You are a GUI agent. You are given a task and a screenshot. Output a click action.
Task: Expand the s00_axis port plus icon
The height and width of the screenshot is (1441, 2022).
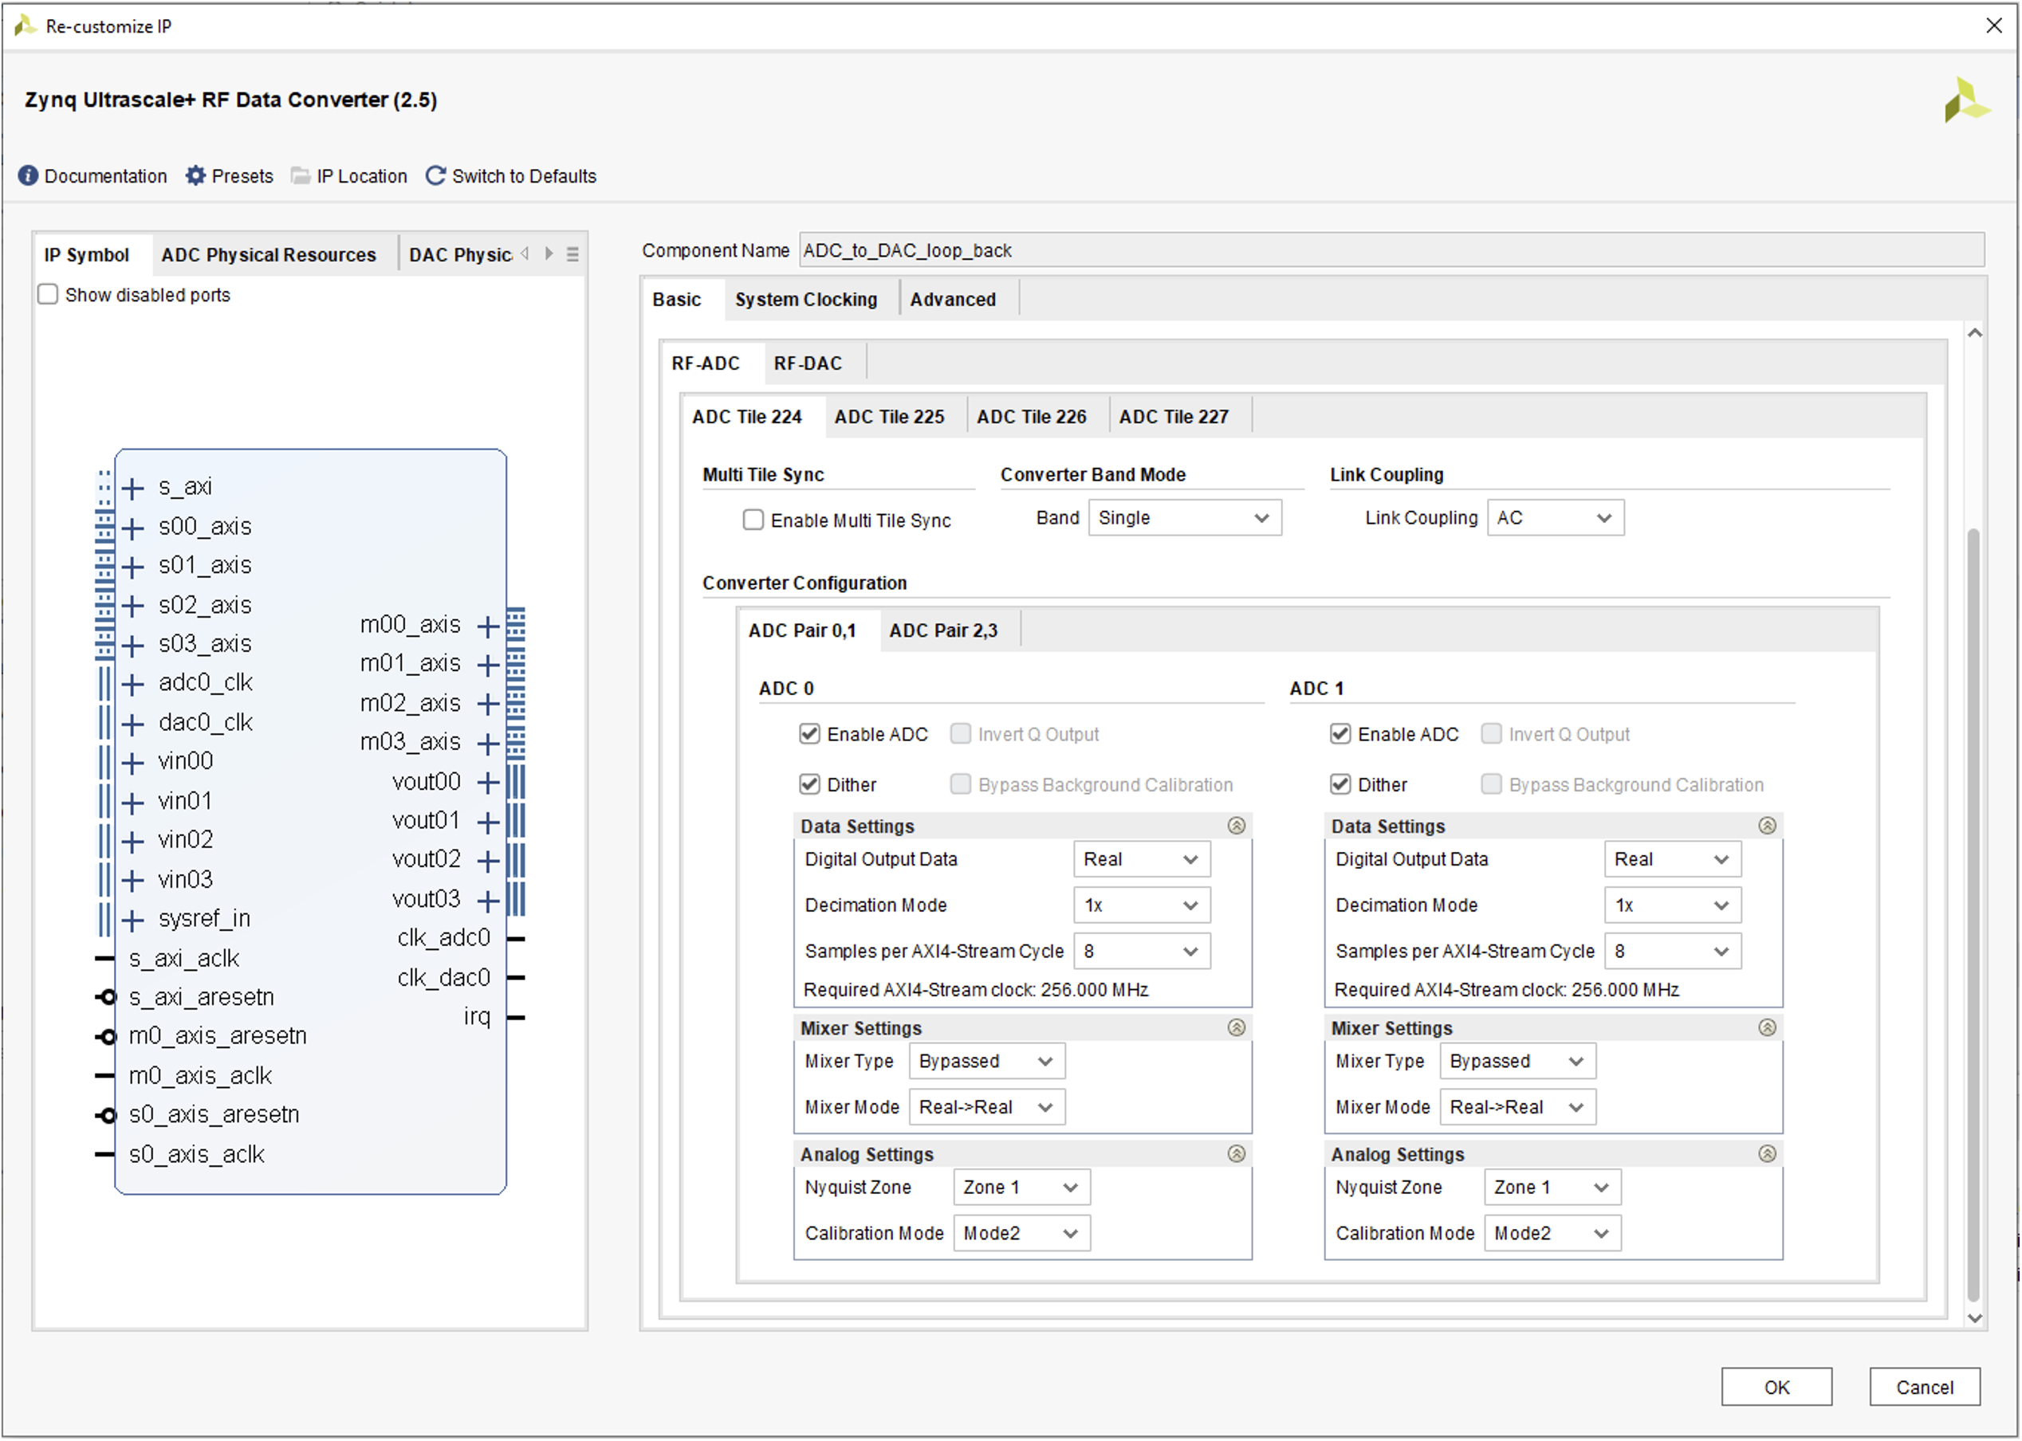click(x=133, y=529)
